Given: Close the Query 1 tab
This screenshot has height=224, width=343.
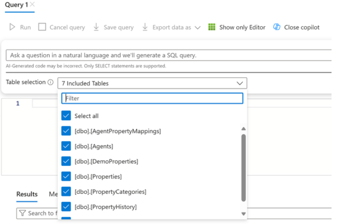Looking at the screenshot, I should (x=32, y=4).
